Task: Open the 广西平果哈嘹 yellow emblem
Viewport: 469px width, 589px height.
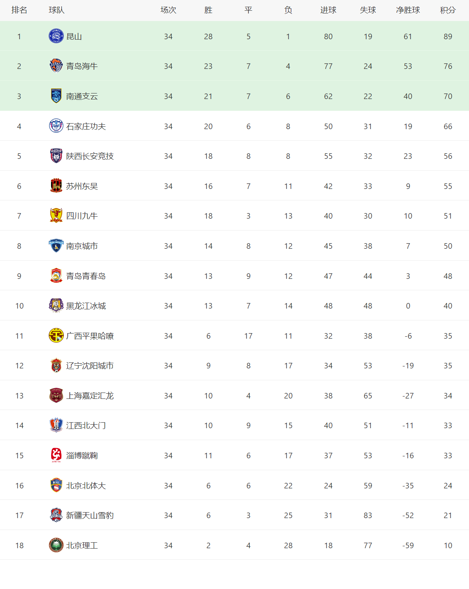Action: click(56, 335)
